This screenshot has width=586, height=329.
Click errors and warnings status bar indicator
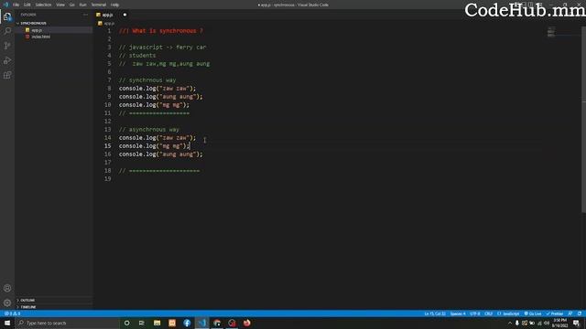(x=12, y=313)
